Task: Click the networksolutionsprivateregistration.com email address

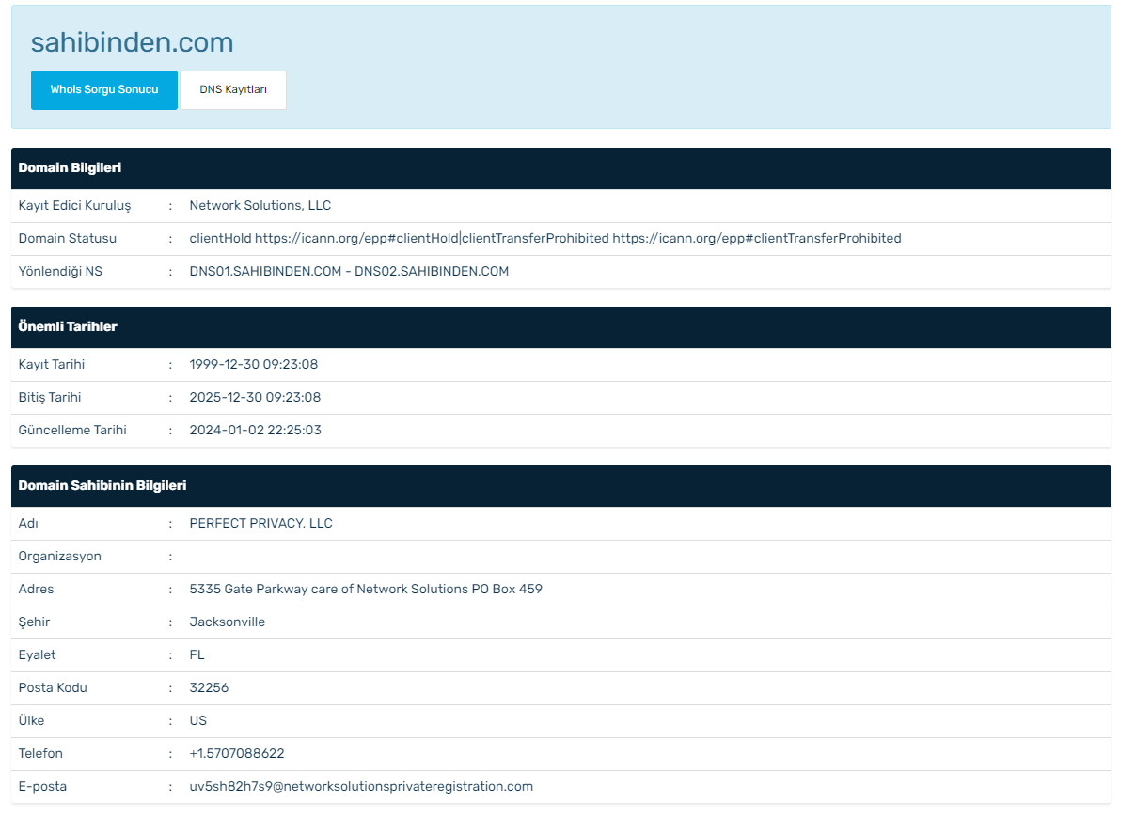Action: (x=361, y=786)
